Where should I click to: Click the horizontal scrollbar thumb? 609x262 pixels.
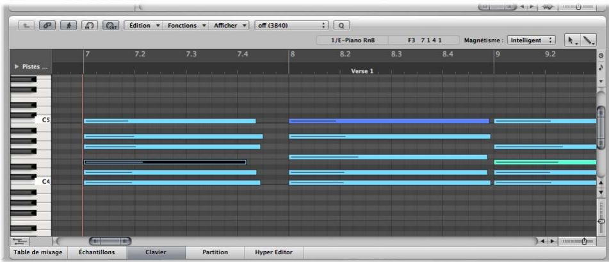pyautogui.click(x=110, y=242)
